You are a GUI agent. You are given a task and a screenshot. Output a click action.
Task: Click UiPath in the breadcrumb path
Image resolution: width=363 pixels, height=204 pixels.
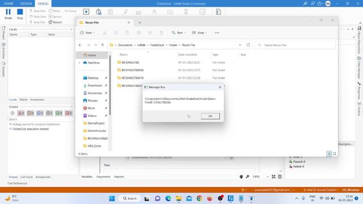[141, 45]
